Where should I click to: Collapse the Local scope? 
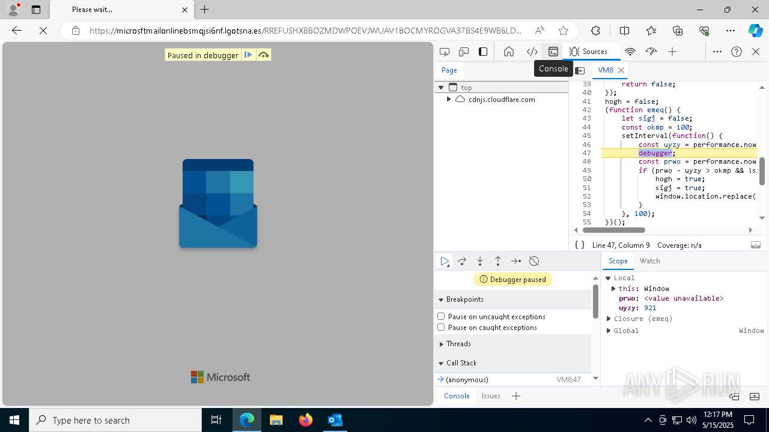coord(608,278)
